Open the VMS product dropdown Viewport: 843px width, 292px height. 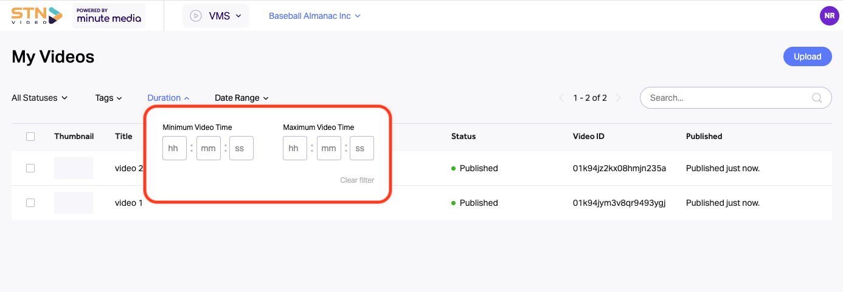216,16
